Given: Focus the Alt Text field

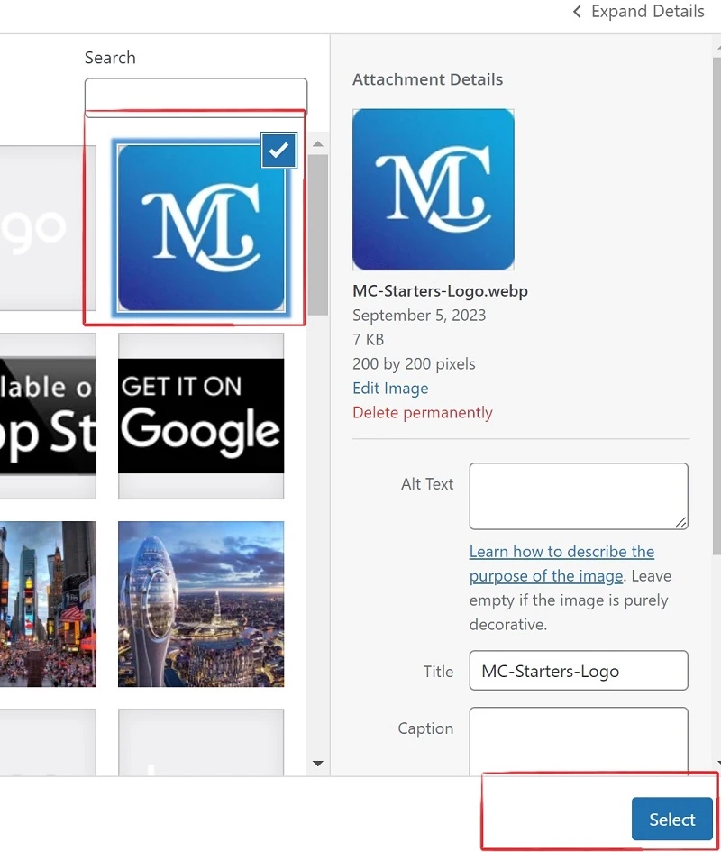Looking at the screenshot, I should (x=579, y=496).
